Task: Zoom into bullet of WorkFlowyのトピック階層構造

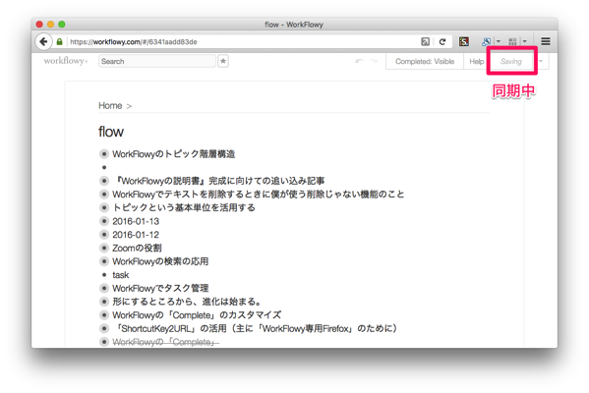Action: pos(104,154)
